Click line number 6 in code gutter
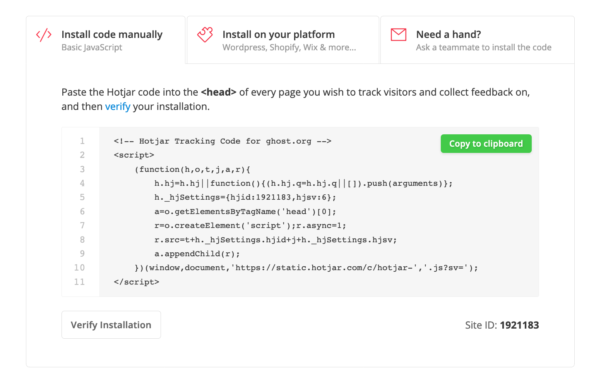Image resolution: width=589 pixels, height=377 pixels. [x=82, y=212]
